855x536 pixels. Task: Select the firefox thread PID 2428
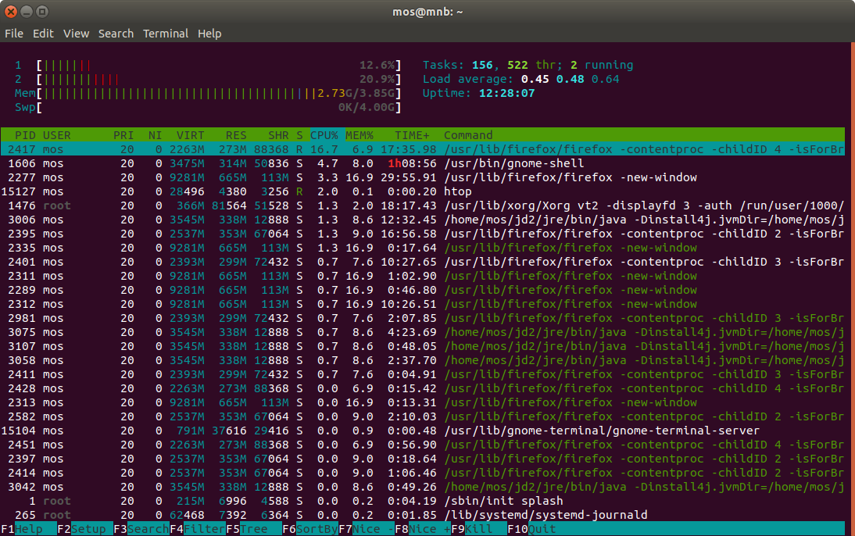(x=423, y=389)
